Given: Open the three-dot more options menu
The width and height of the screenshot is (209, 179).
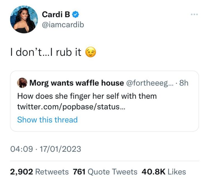Looking at the screenshot, I should [x=194, y=14].
